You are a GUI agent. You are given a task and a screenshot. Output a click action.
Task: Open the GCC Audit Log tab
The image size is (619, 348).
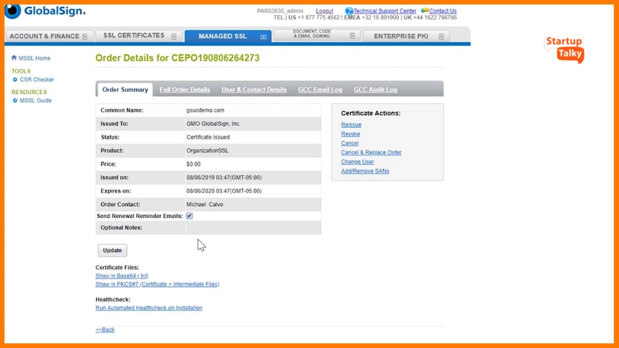click(x=375, y=90)
